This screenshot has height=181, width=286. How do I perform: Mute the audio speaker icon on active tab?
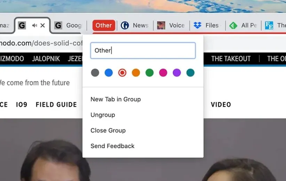click(x=34, y=25)
